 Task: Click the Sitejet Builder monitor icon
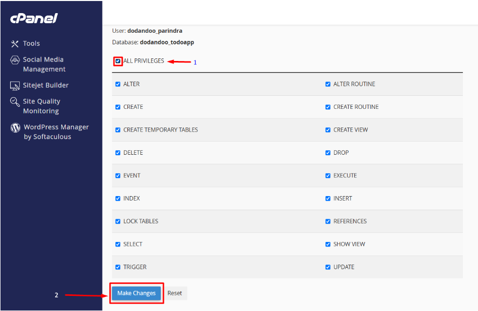tap(15, 86)
